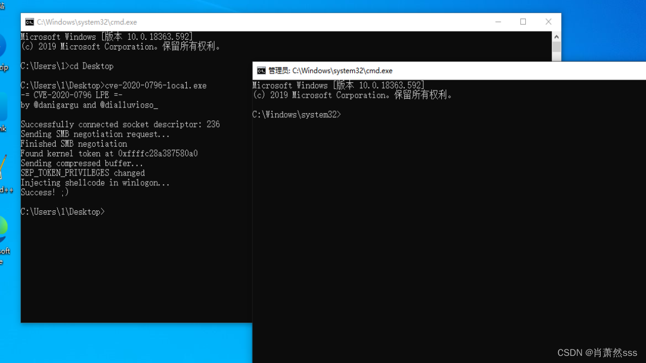Click the scroll-up arrow of back cmd window
The image size is (646, 363).
coord(556,36)
